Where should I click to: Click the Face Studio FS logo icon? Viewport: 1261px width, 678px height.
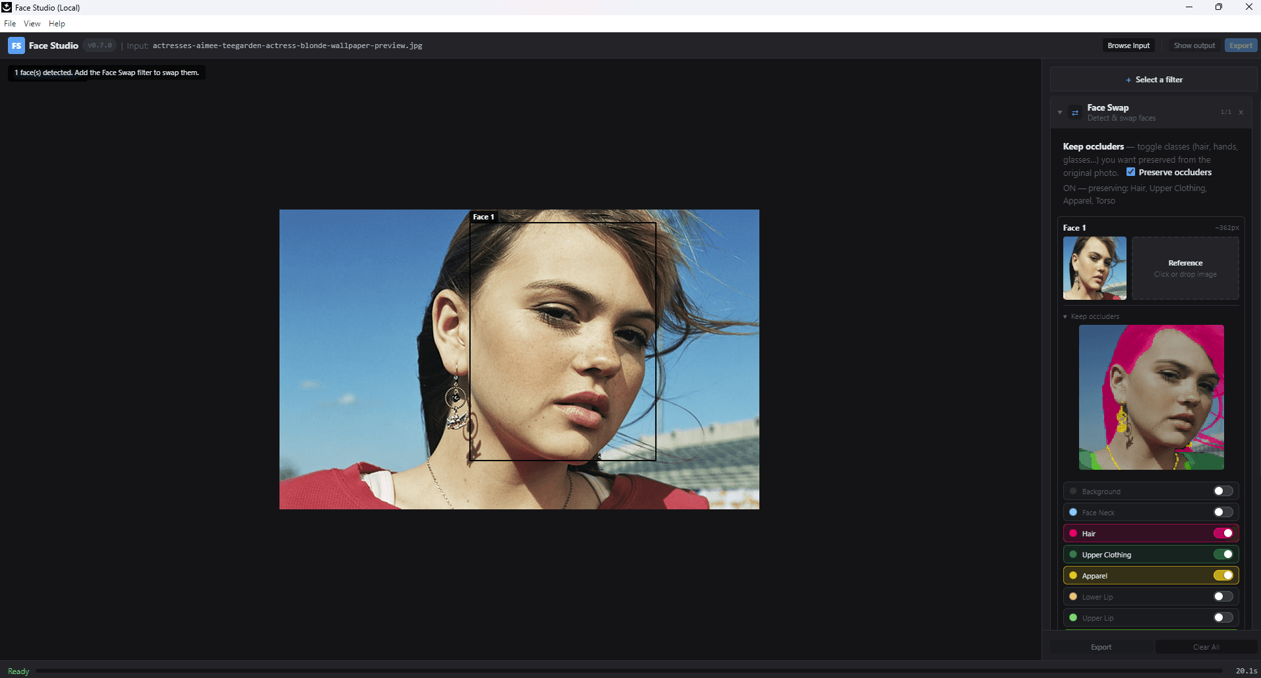(x=16, y=45)
